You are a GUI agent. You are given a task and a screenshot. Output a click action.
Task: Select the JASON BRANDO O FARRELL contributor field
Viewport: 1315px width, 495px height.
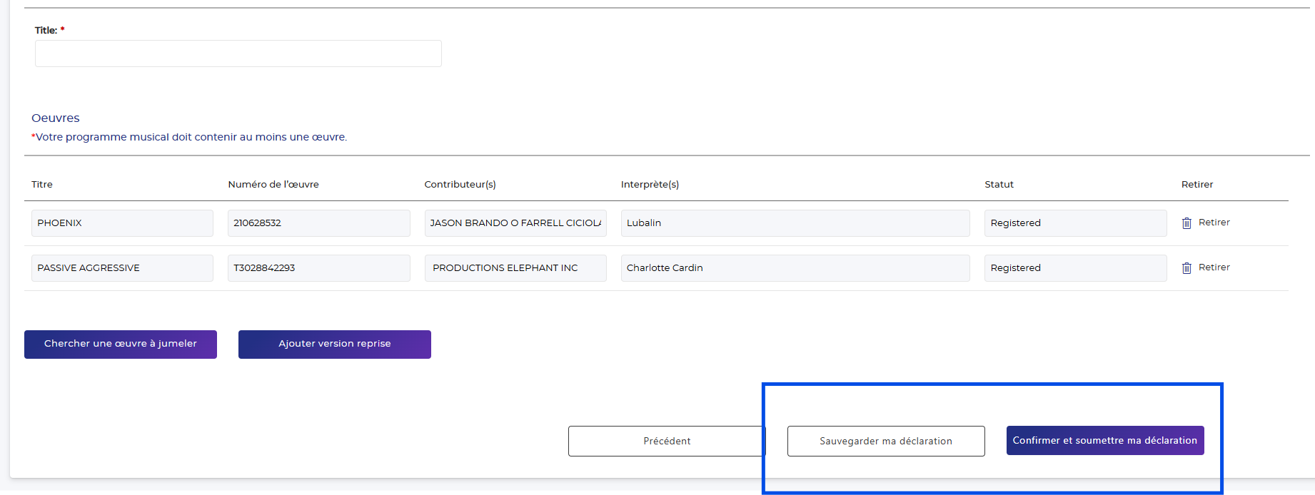[515, 223]
